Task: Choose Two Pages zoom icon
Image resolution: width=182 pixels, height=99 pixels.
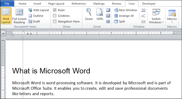Action: pyautogui.click(x=108, y=16)
